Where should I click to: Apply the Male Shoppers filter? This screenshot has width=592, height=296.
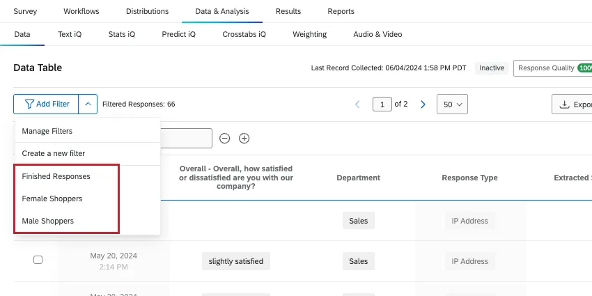coord(48,221)
